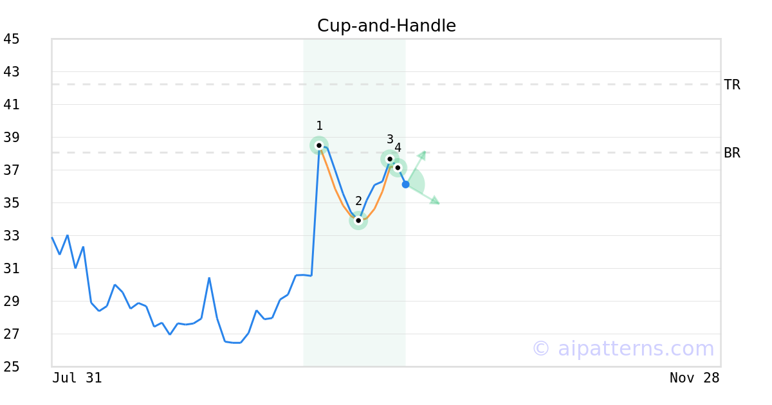Click the solid blue current price dot
This screenshot has height=405, width=772.
pos(405,184)
